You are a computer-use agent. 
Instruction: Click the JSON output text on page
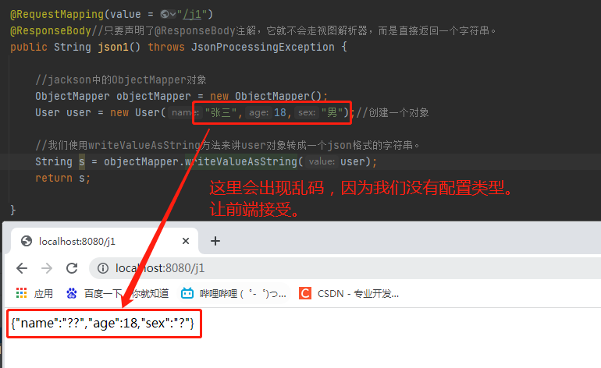click(x=103, y=324)
